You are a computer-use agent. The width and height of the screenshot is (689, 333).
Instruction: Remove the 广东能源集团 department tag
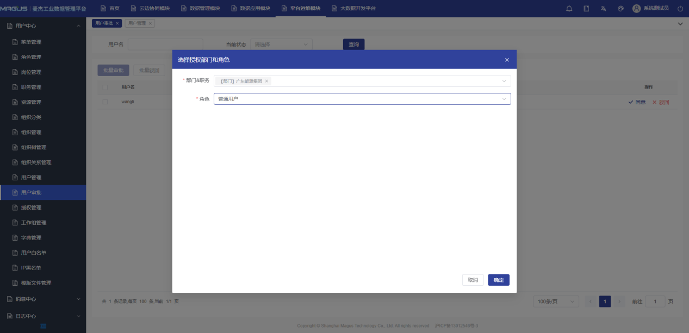click(266, 81)
